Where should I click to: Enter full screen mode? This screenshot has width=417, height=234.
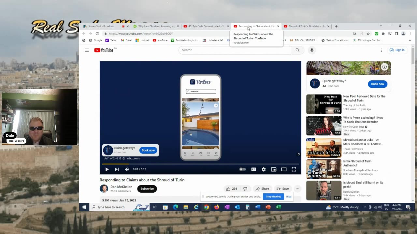pyautogui.click(x=294, y=169)
